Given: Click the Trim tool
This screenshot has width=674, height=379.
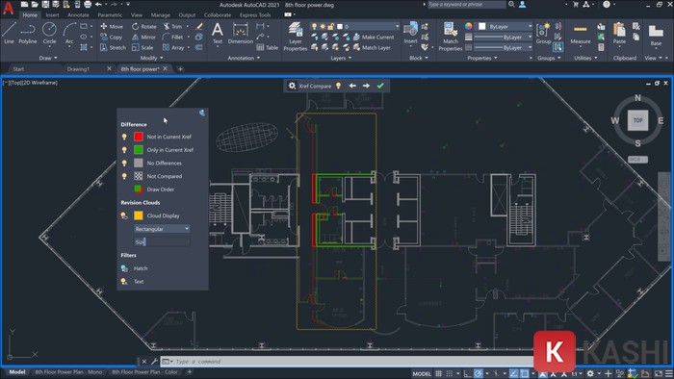Looking at the screenshot, I should [172, 26].
